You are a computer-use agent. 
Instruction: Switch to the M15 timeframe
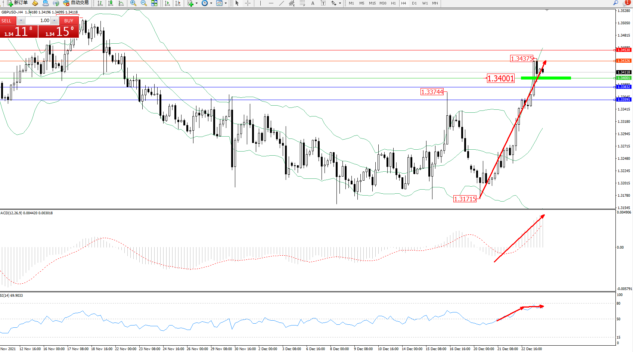pyautogui.click(x=372, y=3)
